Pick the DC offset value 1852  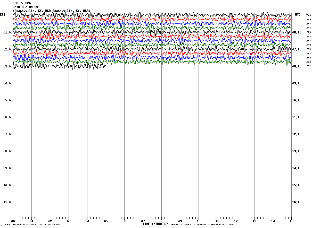pyautogui.click(x=308, y=58)
